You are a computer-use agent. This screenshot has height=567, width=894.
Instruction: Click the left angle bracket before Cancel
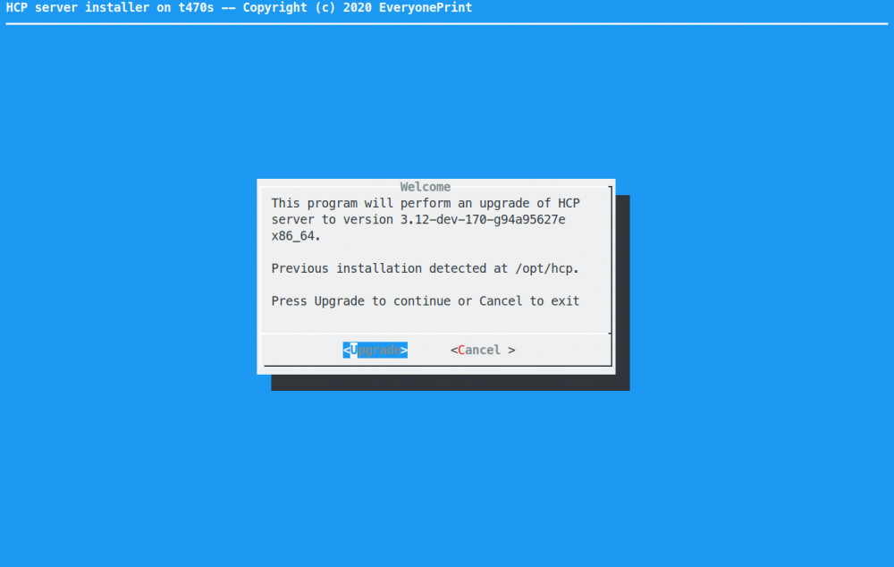tap(454, 350)
